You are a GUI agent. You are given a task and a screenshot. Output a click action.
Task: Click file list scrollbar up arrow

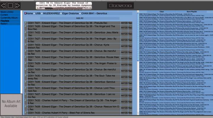pos(138,11)
